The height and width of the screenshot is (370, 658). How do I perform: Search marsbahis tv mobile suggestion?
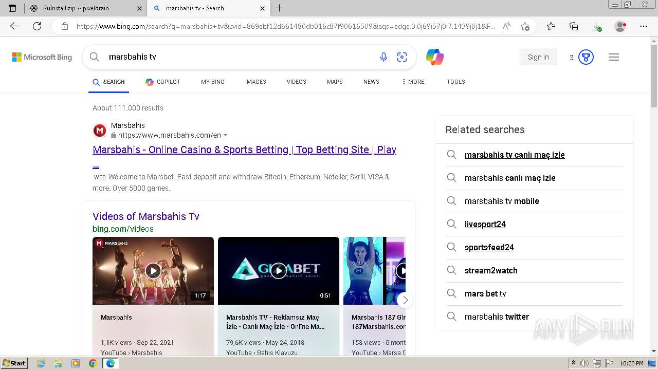click(502, 201)
